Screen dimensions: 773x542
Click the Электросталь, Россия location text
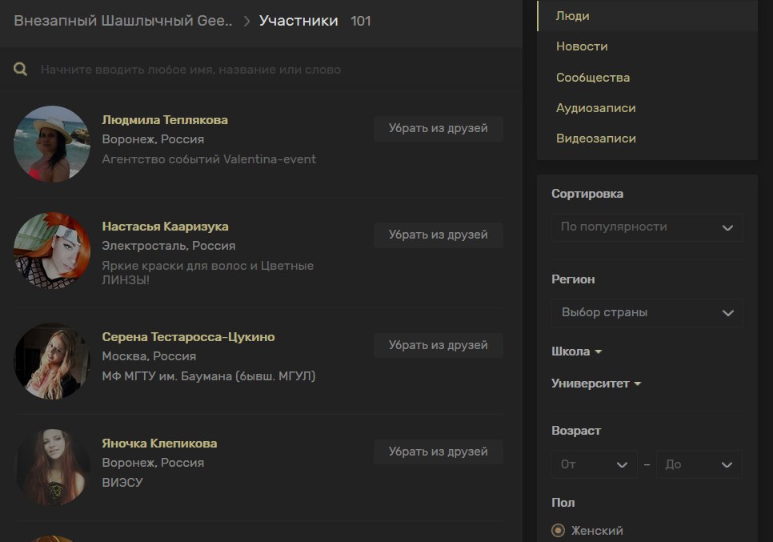tap(169, 246)
